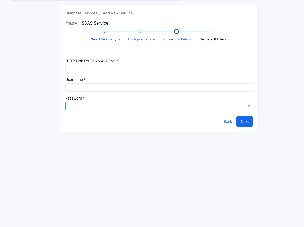Click the HTTP Link For SSAS ACCESS field
The height and width of the screenshot is (227, 304).
(159, 69)
